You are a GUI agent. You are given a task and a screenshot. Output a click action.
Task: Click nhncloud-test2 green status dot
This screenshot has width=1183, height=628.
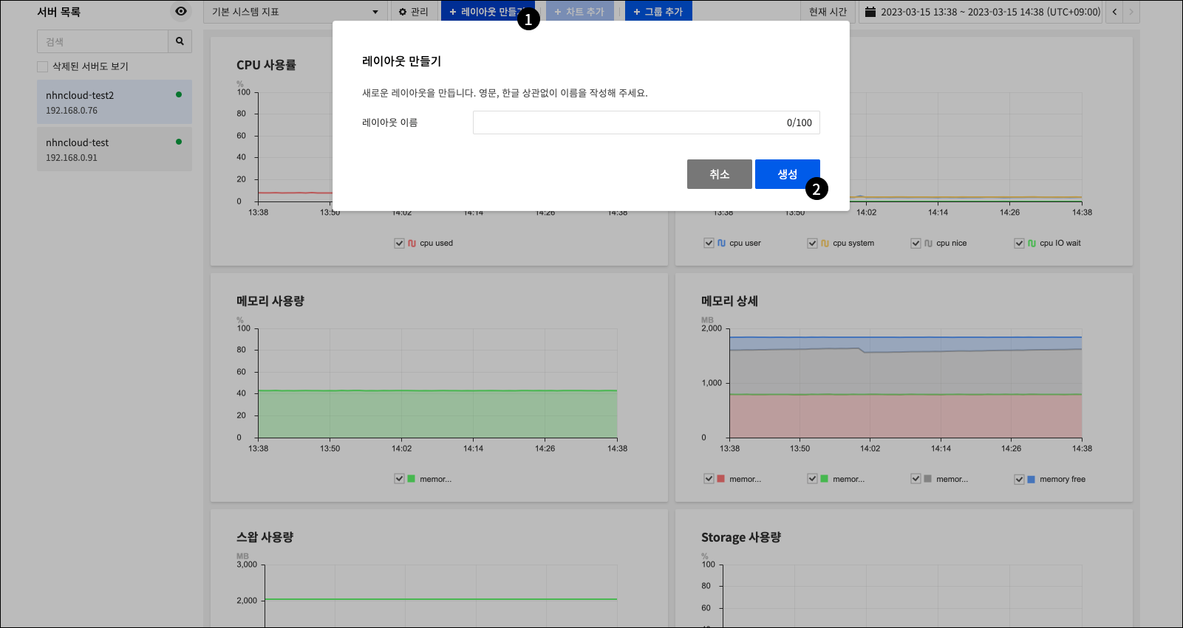pos(179,94)
